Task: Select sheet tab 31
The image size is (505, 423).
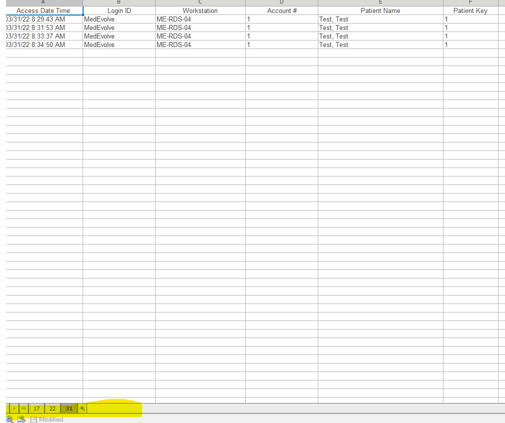Action: (69, 408)
